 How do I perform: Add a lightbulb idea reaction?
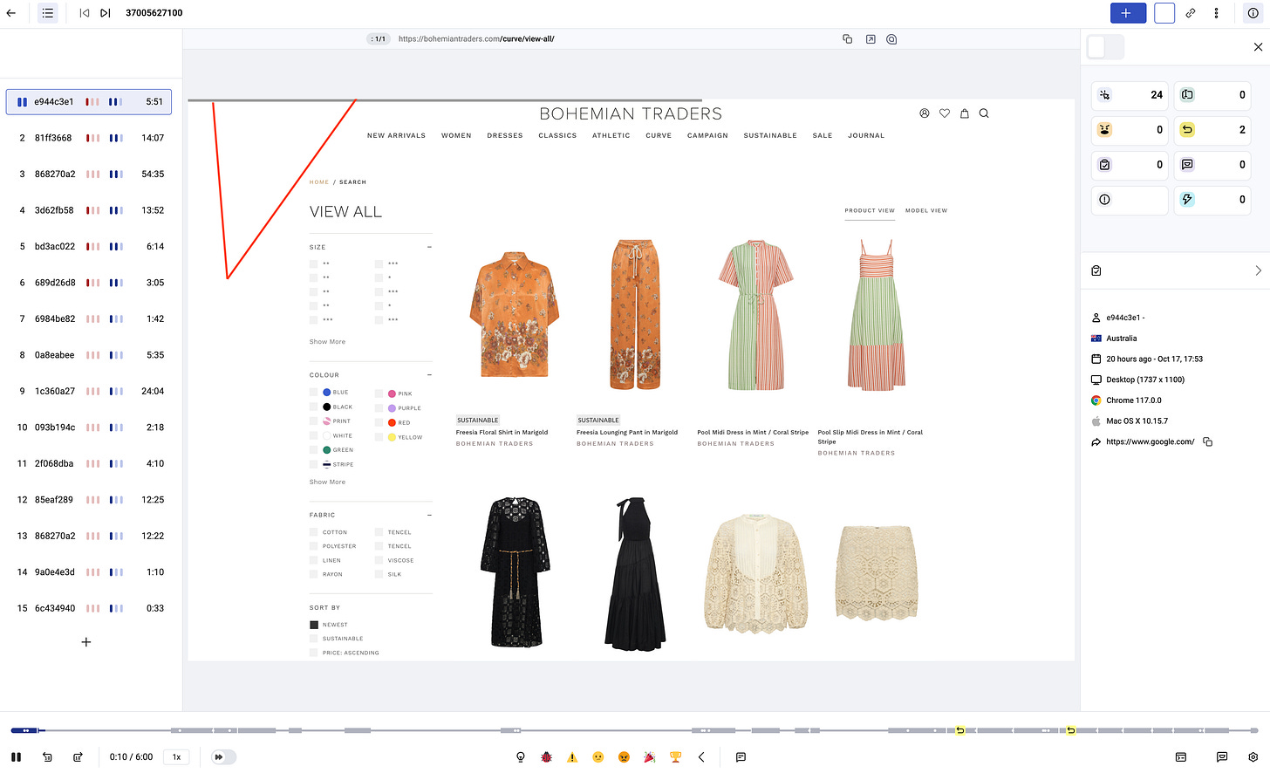[521, 757]
